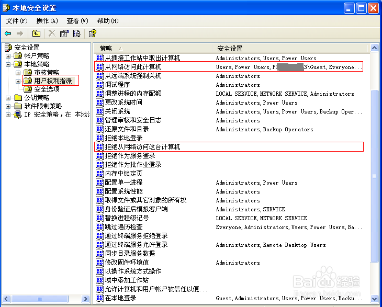Click the policy icon beside 修改固件环境值

(100, 263)
